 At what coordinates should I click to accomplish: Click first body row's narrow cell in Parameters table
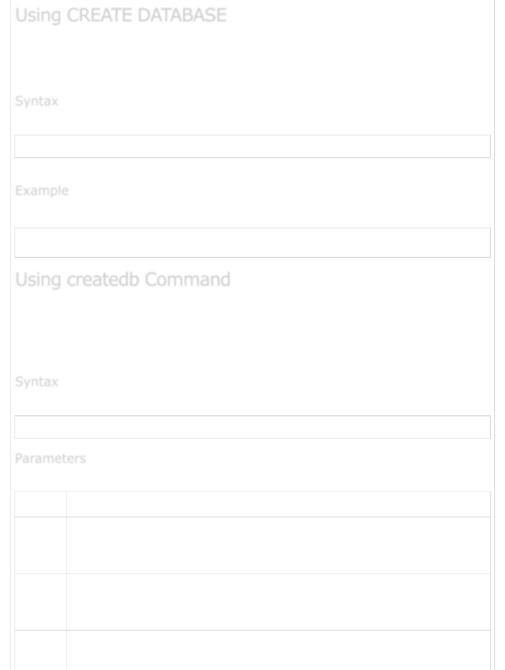tap(40, 545)
